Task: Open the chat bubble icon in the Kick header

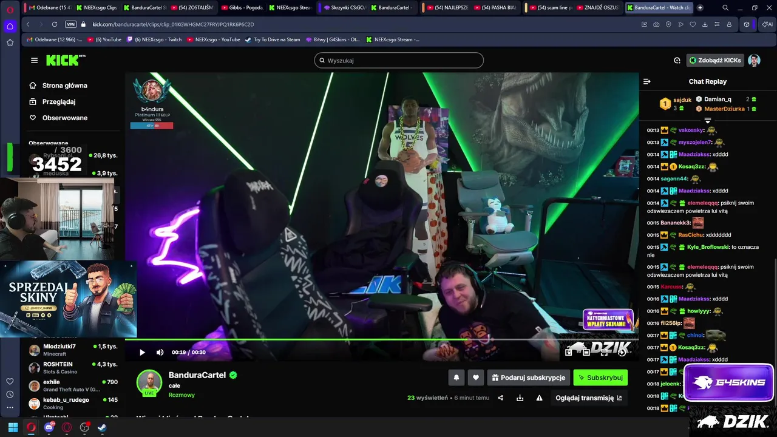Action: [x=677, y=60]
